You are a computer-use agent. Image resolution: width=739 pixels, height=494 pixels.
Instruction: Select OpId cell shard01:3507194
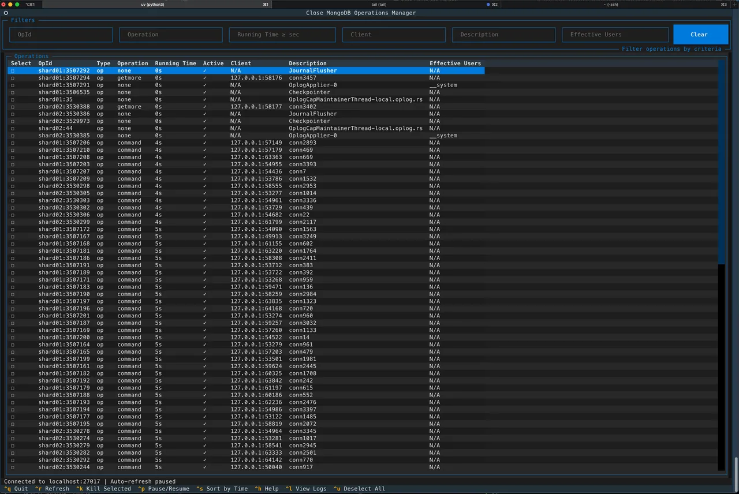pos(64,410)
